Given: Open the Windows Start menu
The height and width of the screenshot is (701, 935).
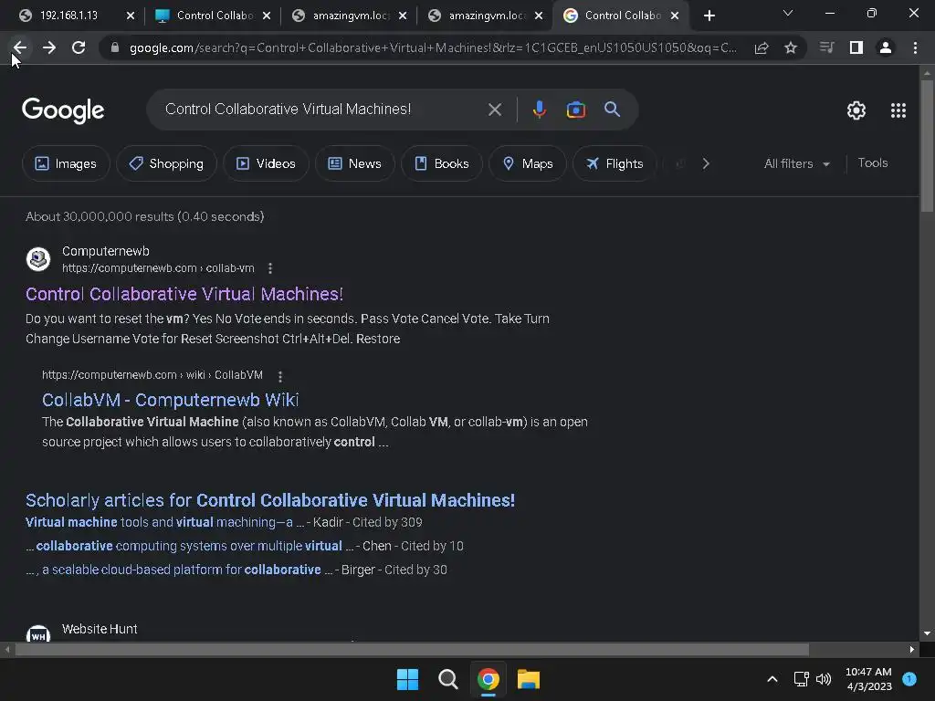Looking at the screenshot, I should coord(408,679).
